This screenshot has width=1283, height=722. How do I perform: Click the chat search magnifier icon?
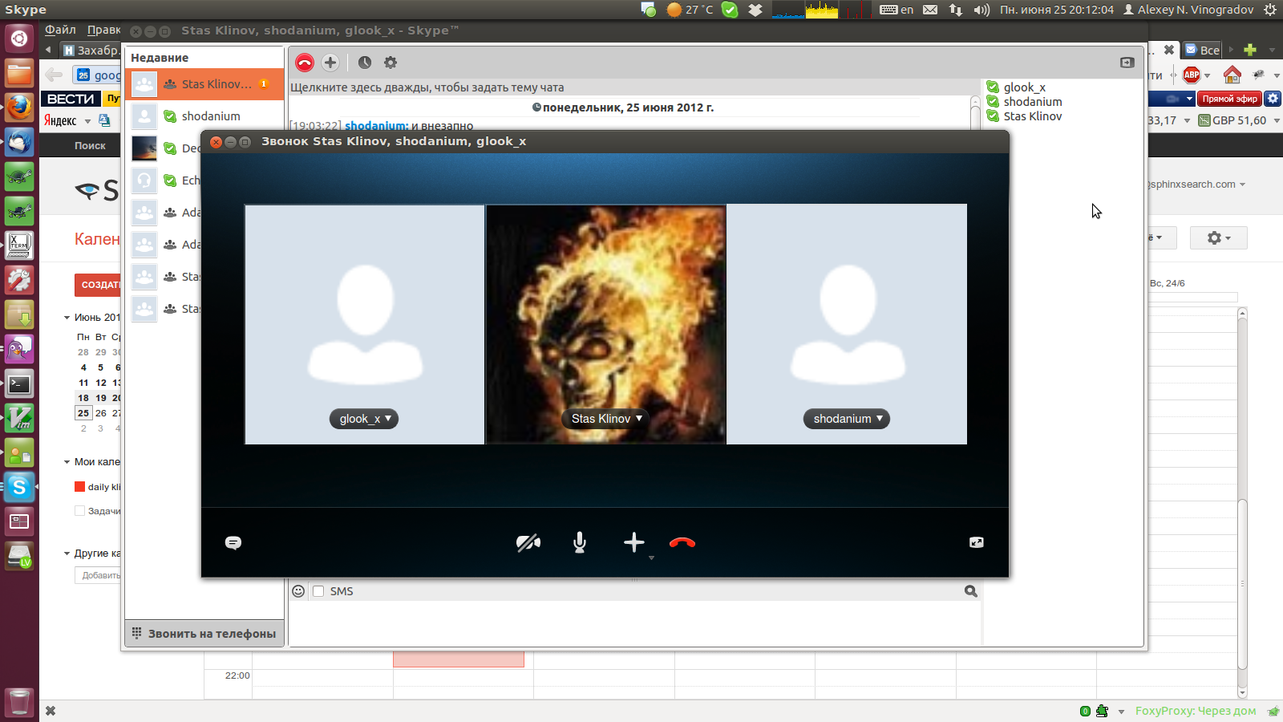[x=970, y=591]
